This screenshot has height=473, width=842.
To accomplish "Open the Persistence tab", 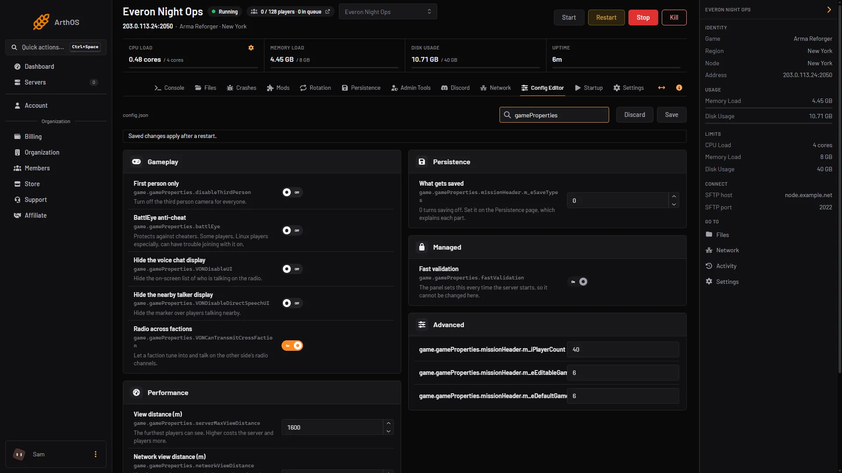I will pos(361,88).
